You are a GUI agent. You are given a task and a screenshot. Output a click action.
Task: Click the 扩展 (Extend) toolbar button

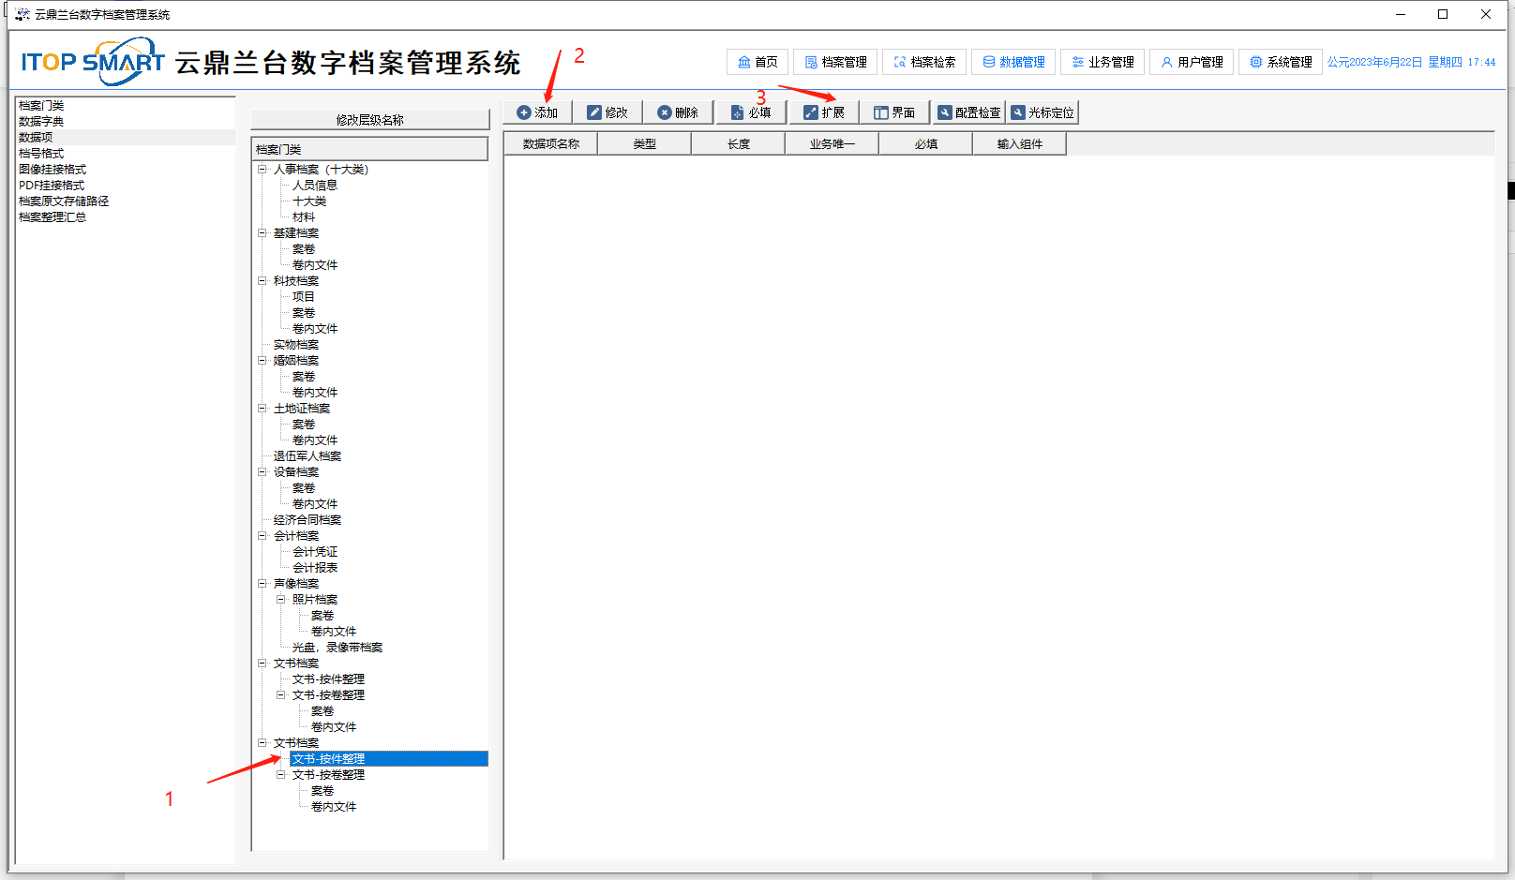(824, 112)
